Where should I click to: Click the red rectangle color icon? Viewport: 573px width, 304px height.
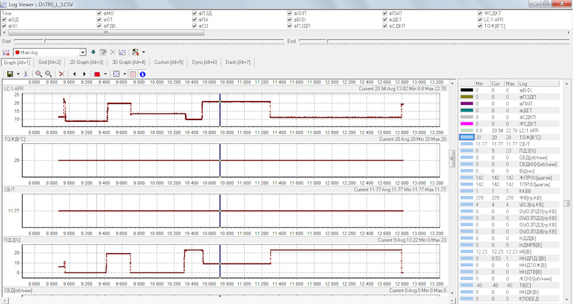click(x=97, y=74)
